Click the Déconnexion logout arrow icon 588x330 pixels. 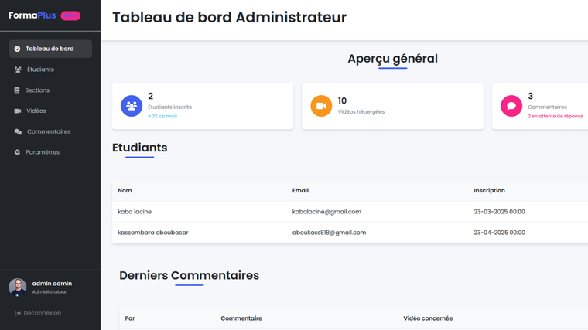click(x=18, y=313)
